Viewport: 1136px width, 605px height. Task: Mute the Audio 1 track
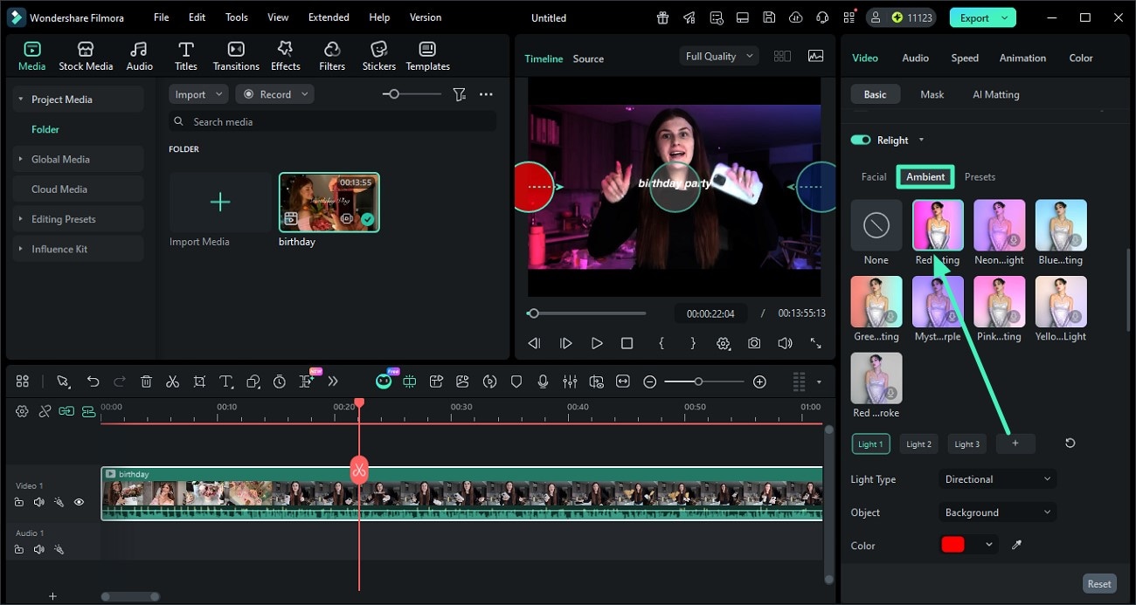pos(38,549)
